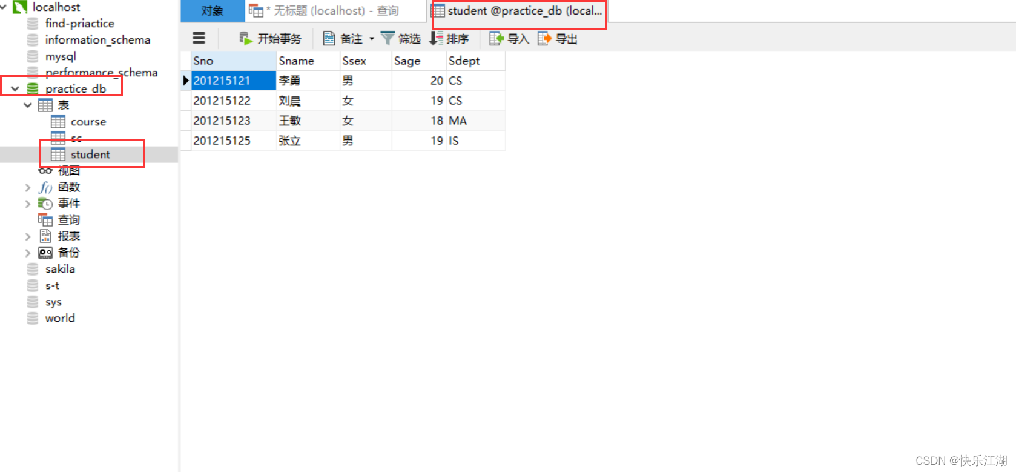Switch to the untitled query tab
The height and width of the screenshot is (472, 1016).
click(335, 11)
